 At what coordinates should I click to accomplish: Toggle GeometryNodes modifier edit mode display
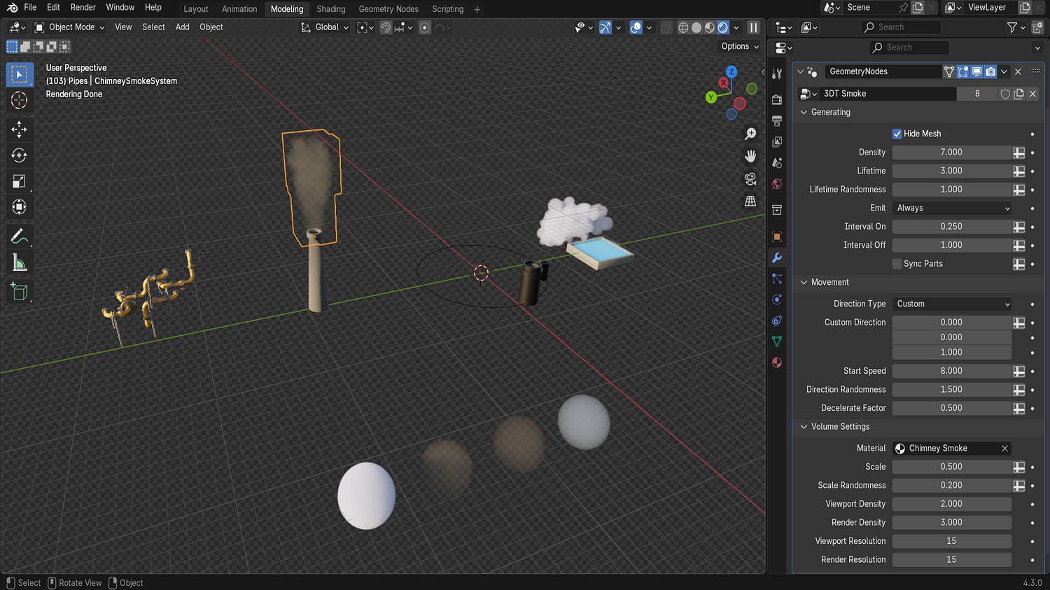pyautogui.click(x=963, y=71)
